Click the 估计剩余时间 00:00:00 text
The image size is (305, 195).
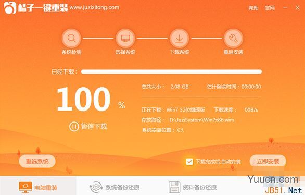[234, 87]
